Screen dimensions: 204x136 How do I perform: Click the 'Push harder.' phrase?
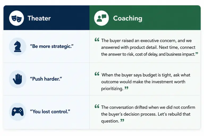tap(46, 79)
